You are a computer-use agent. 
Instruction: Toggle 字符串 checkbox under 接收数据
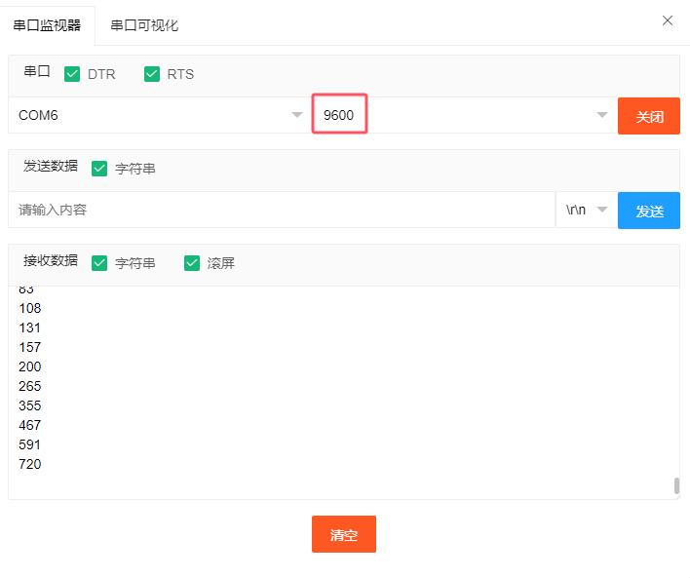(99, 263)
